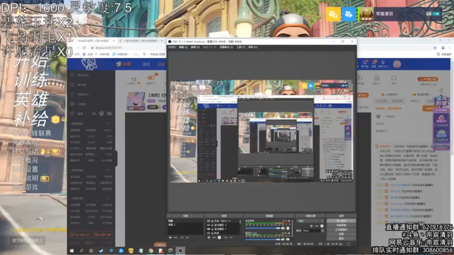454x255 pixels.
Task: Select the first scene in the Scenes list
Action: click(186, 221)
